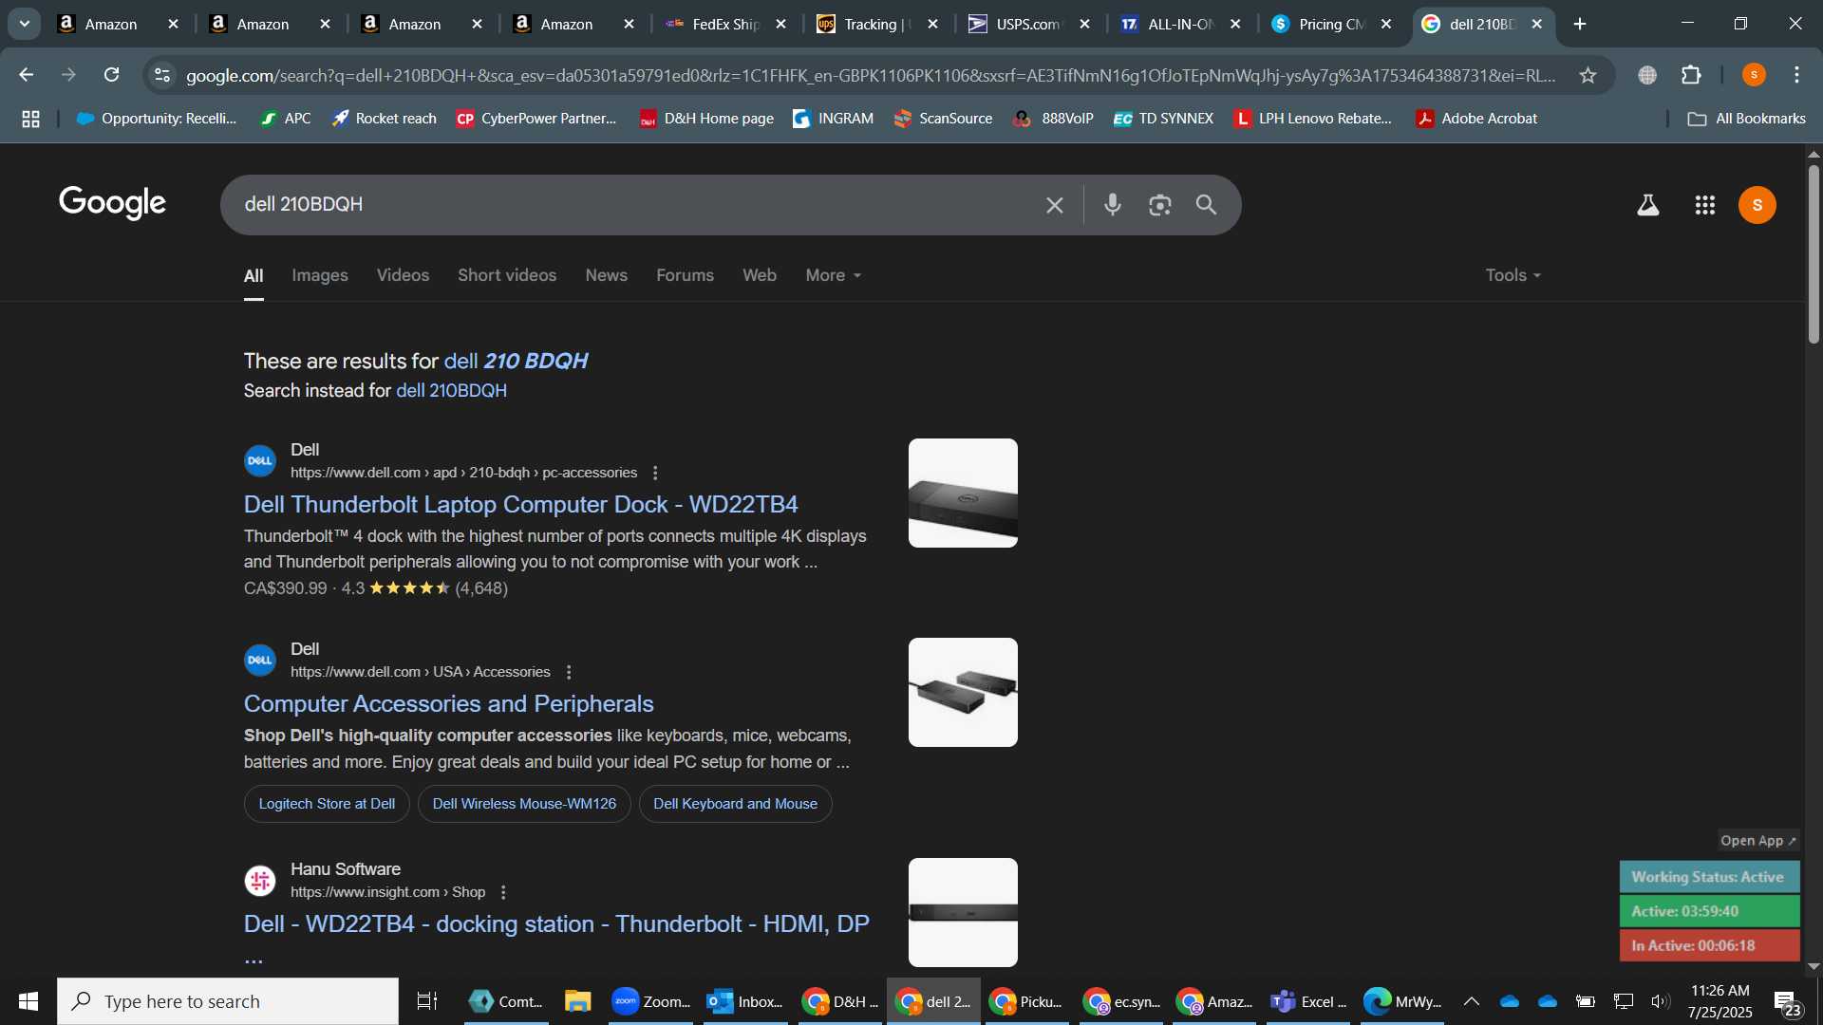Click the magnifier search button
Image resolution: width=1823 pixels, height=1025 pixels.
(1206, 205)
